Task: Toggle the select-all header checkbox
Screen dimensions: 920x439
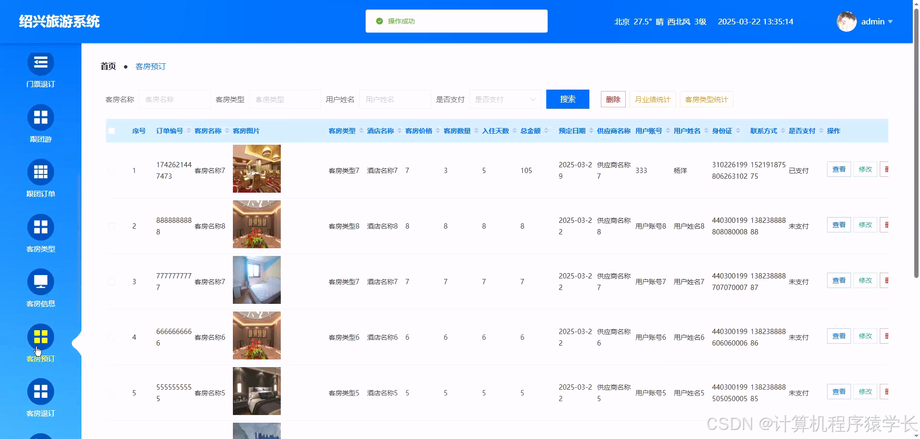Action: tap(112, 131)
